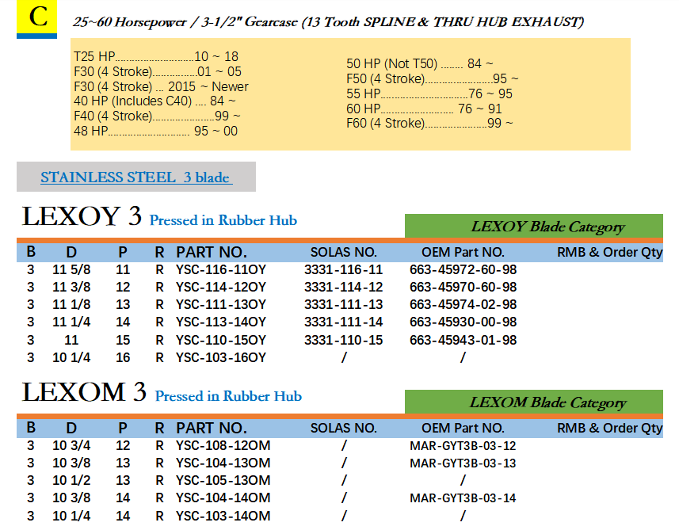Select part number YSC-116-11OY
The height and width of the screenshot is (530, 679).
221,270
